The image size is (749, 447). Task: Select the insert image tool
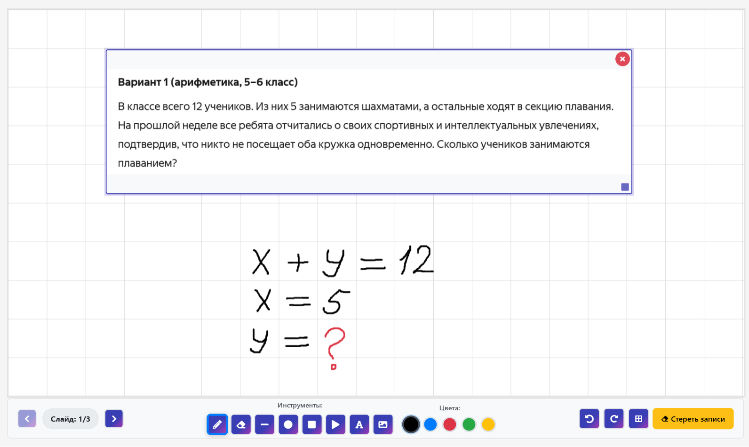click(383, 424)
